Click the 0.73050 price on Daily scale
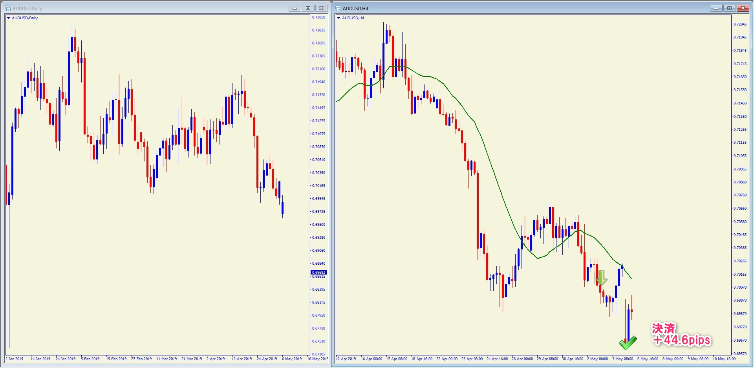754x368 pixels. pos(318,17)
